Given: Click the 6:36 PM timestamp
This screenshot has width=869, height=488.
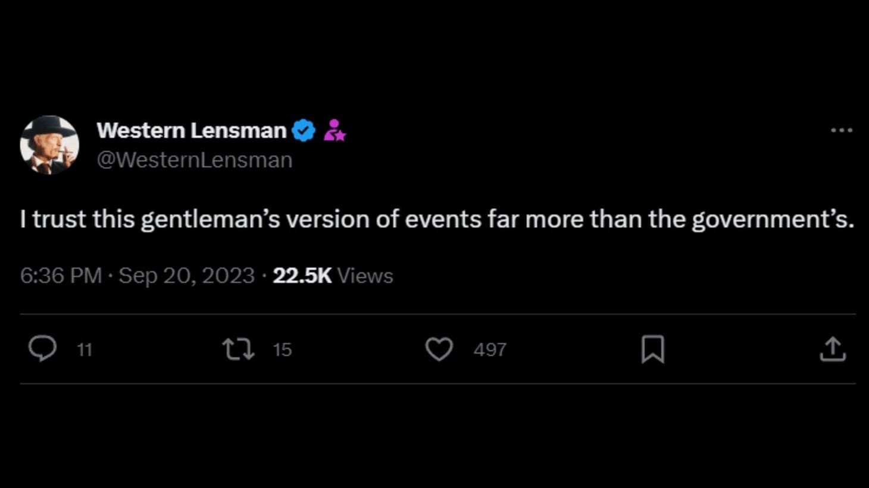Looking at the screenshot, I should click(x=61, y=276).
